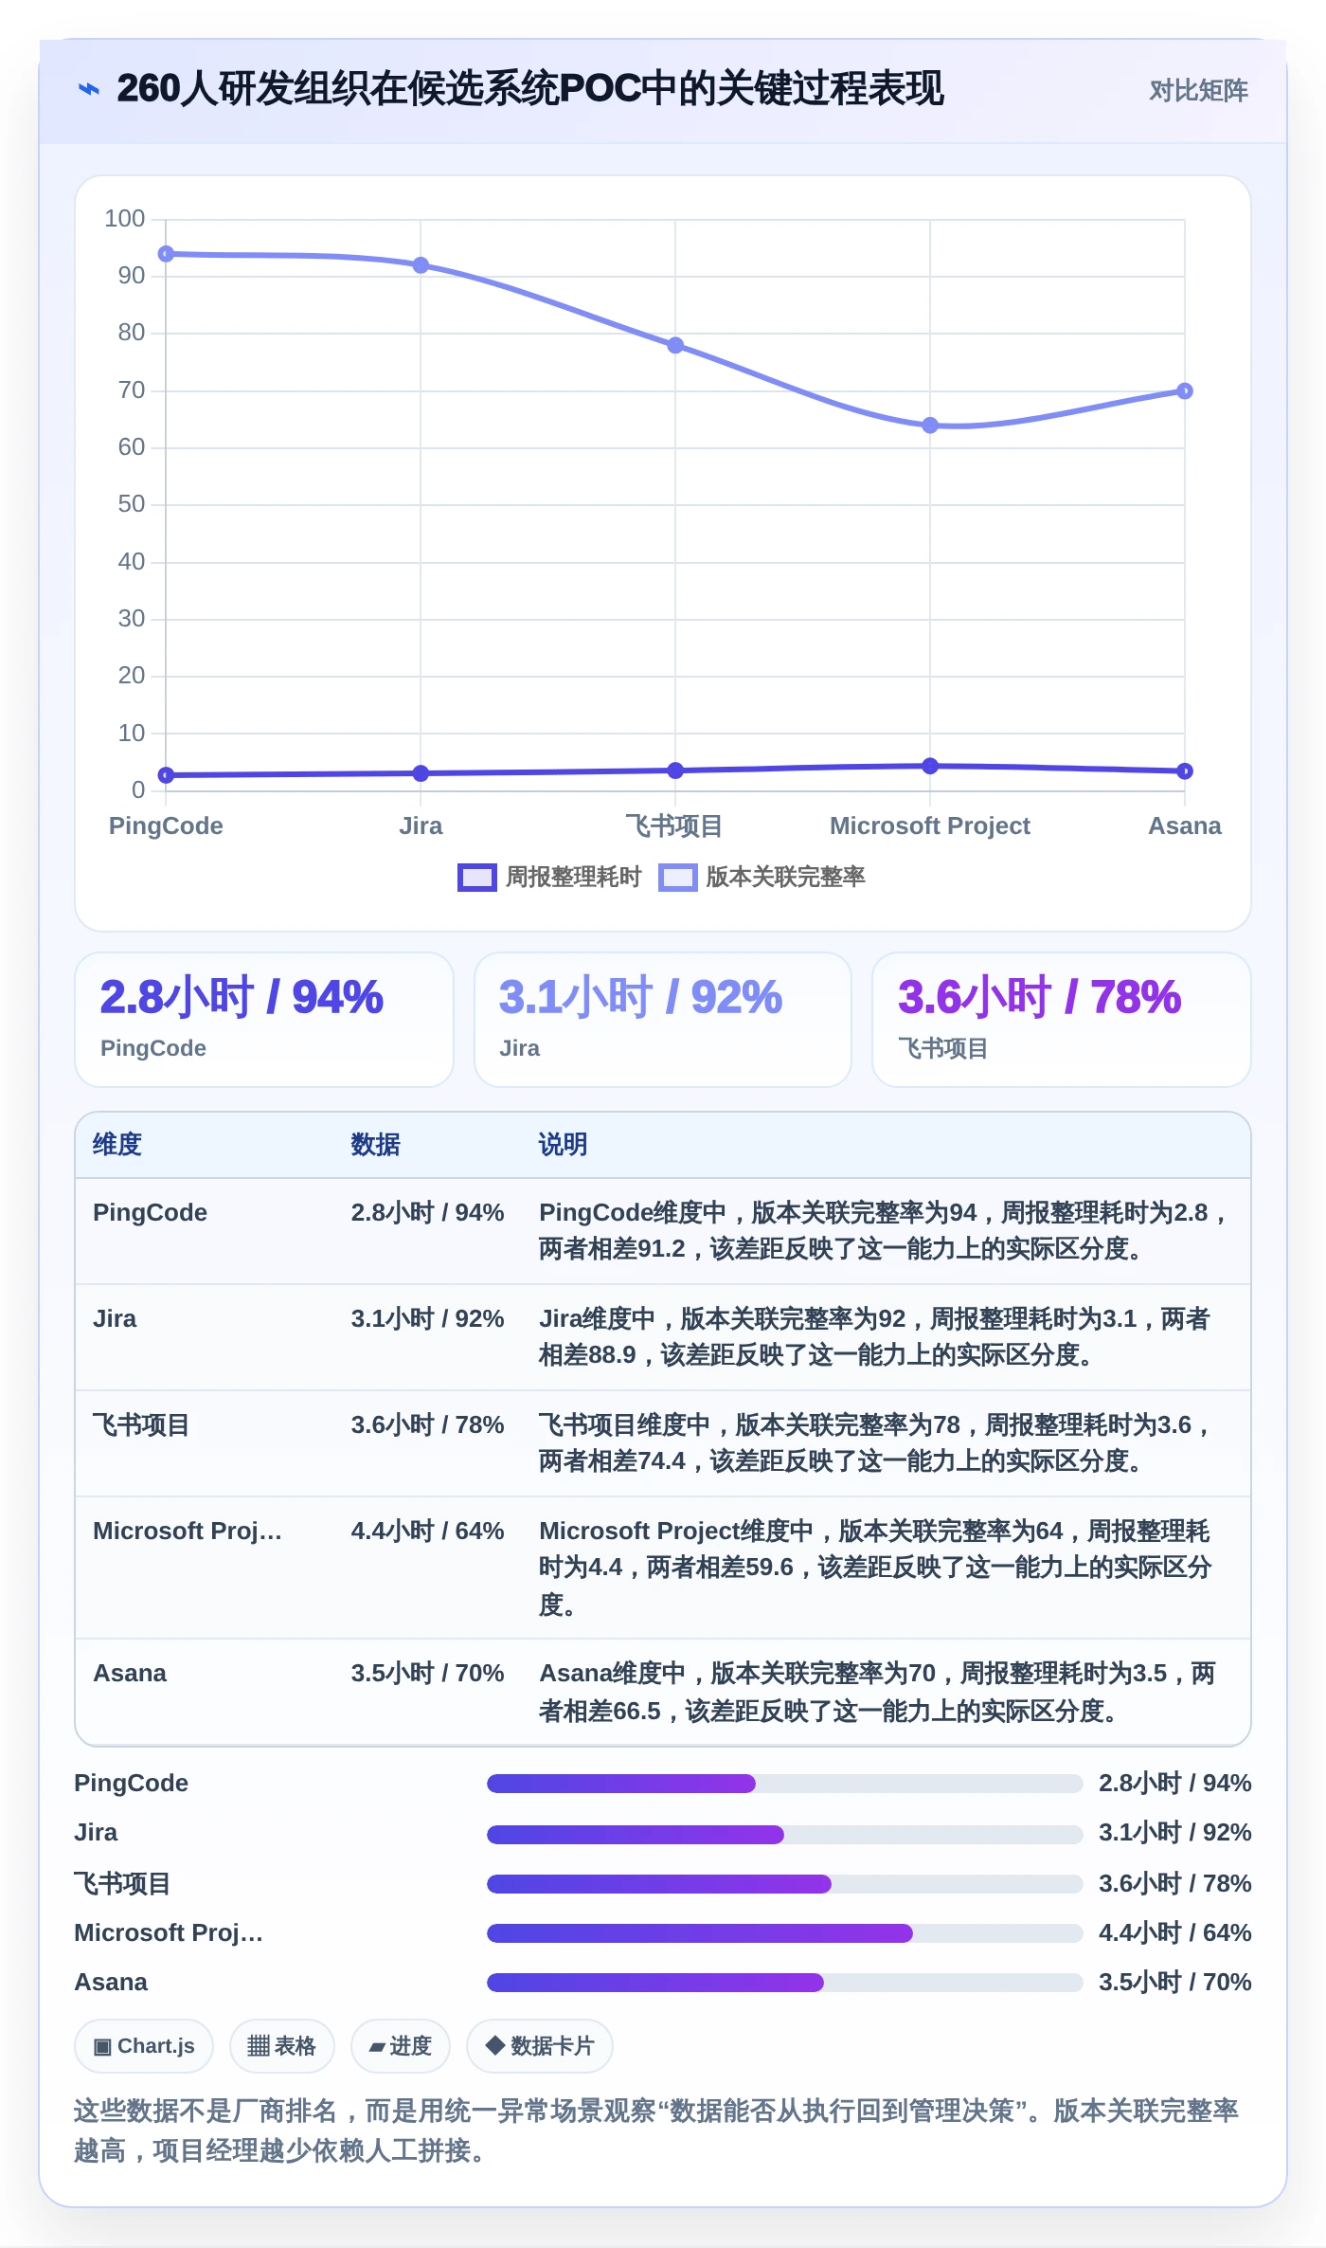Click the Jira point on the lower line
Viewport: 1326px width, 2248px height.
421,773
